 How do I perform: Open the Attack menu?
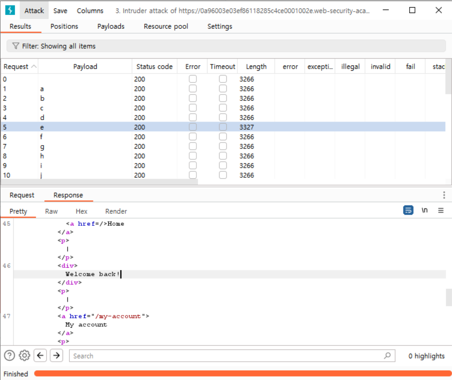tap(34, 11)
